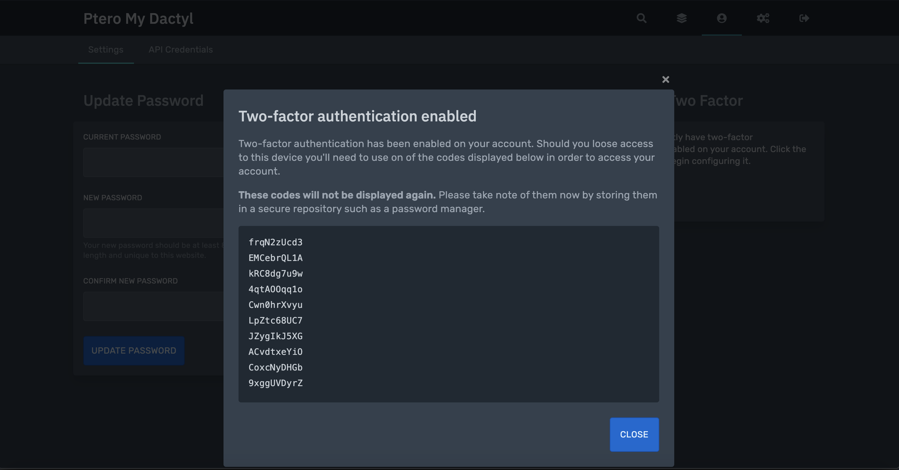
Task: Click the 'Two-factor authentication enabled' heading
Action: click(357, 116)
